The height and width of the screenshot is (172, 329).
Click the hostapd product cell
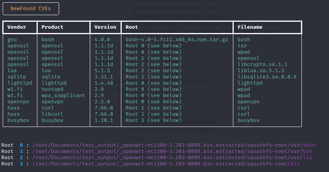point(52,89)
